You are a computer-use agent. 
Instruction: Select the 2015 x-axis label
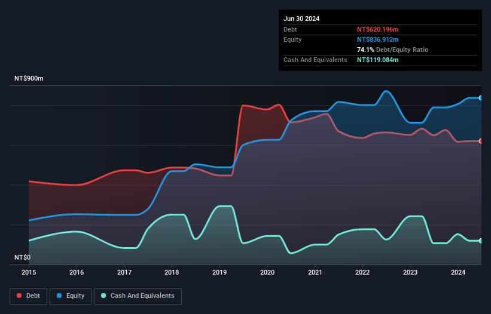click(29, 272)
